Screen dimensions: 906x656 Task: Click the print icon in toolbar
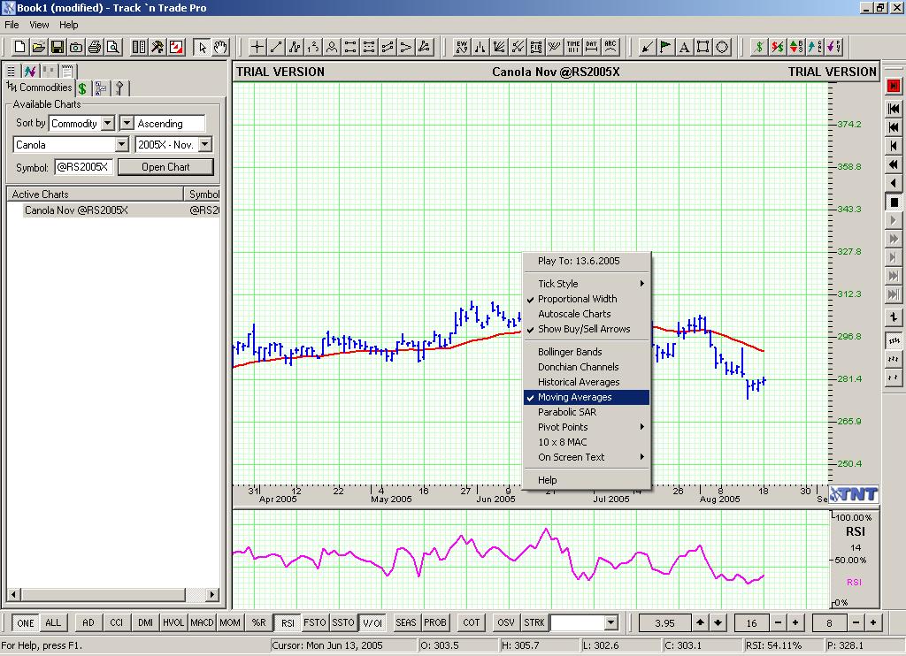coord(95,47)
